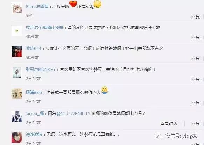
Task: Open foryou_娜's profile avatar
Action: click(17, 117)
